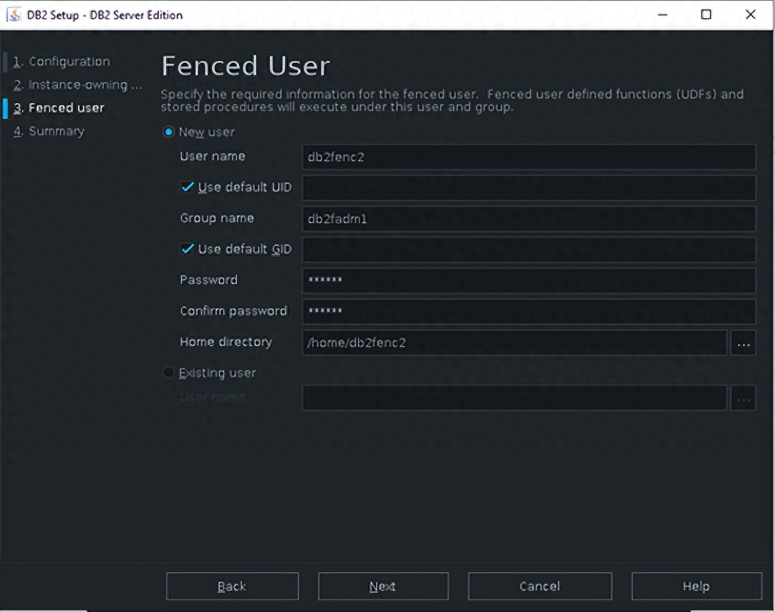Select the New user radio button
Image resolution: width=775 pixels, height=612 pixels.
click(168, 132)
